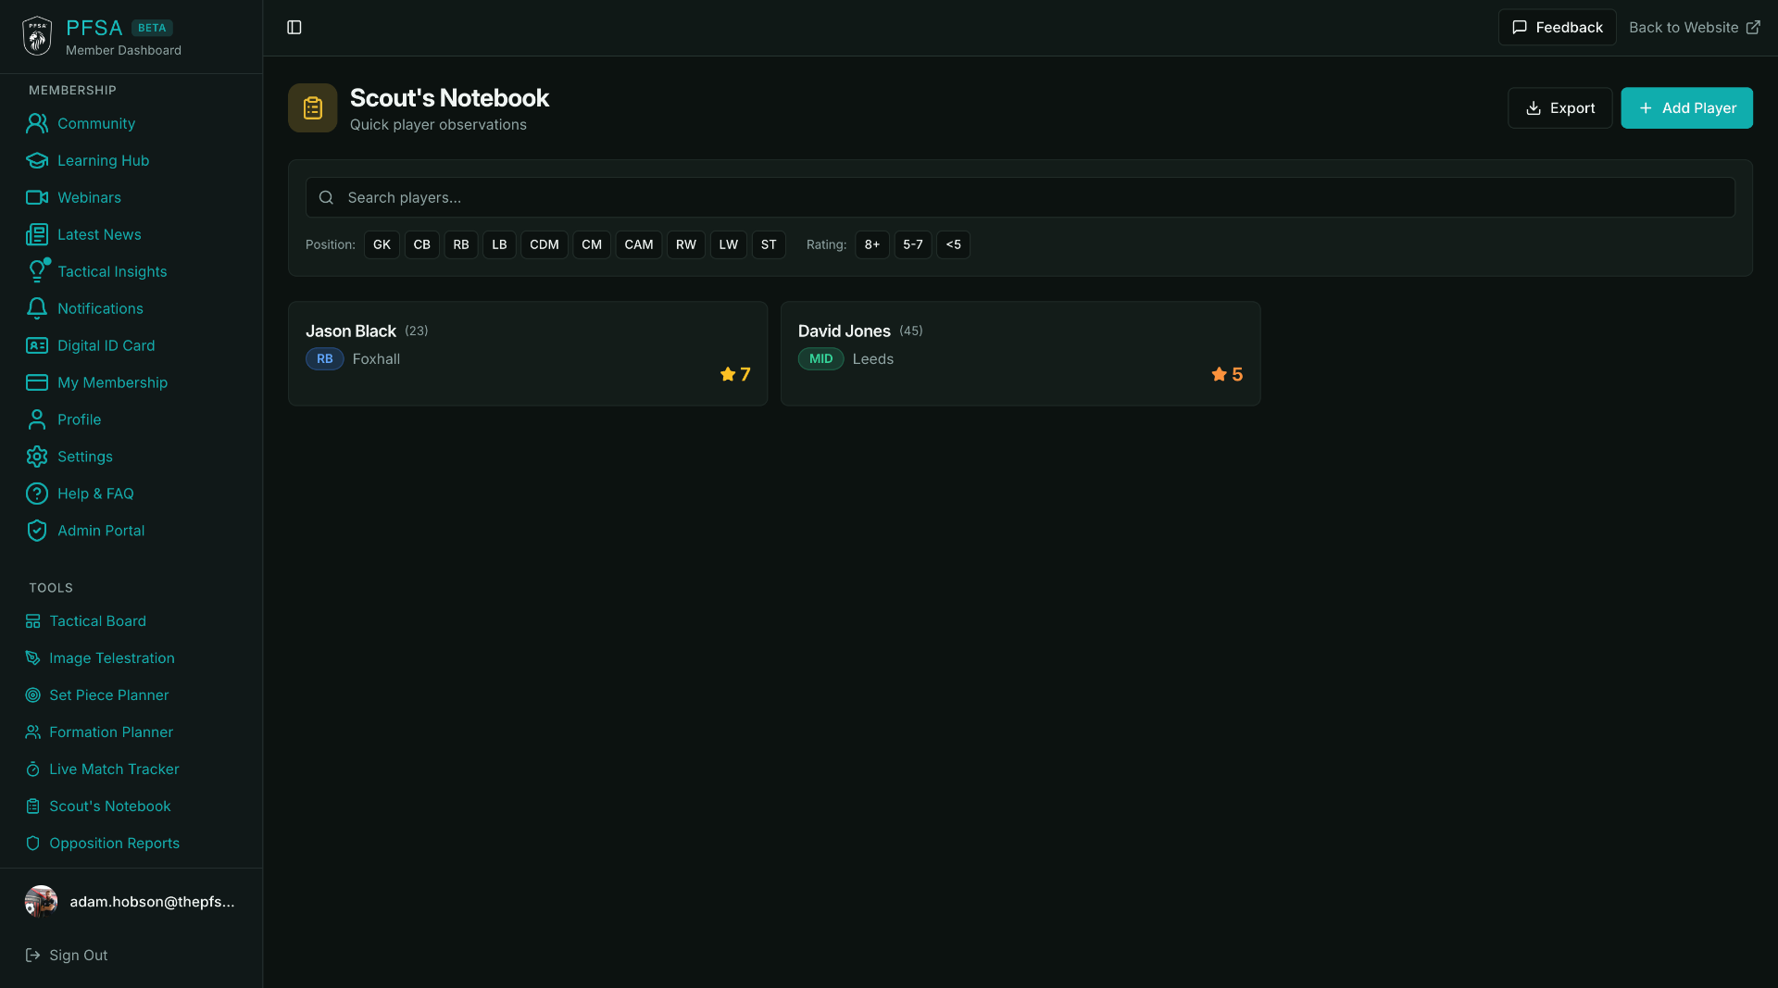
Task: Open the Feedback dialog
Action: [x=1558, y=28]
